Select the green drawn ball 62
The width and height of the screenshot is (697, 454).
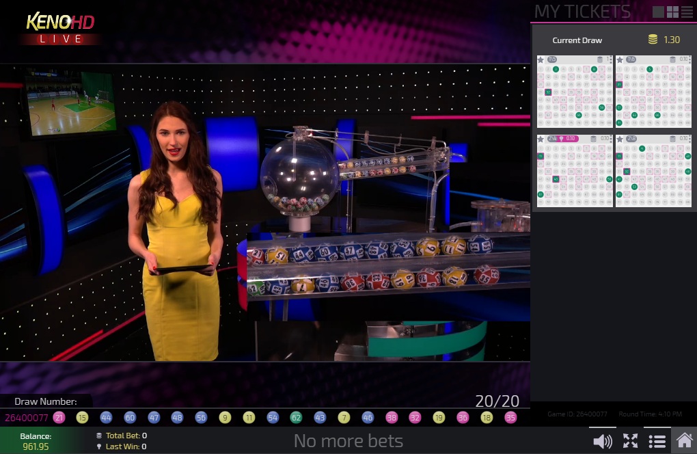click(296, 417)
